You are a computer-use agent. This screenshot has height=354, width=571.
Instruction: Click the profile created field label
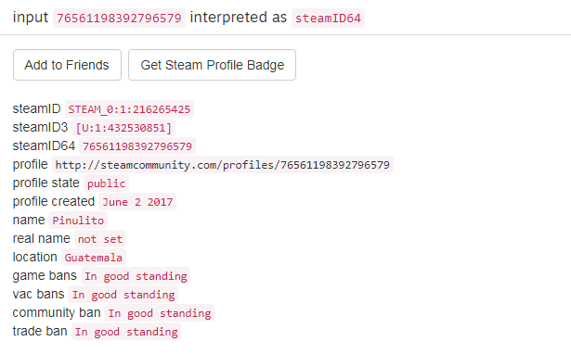[x=54, y=201]
